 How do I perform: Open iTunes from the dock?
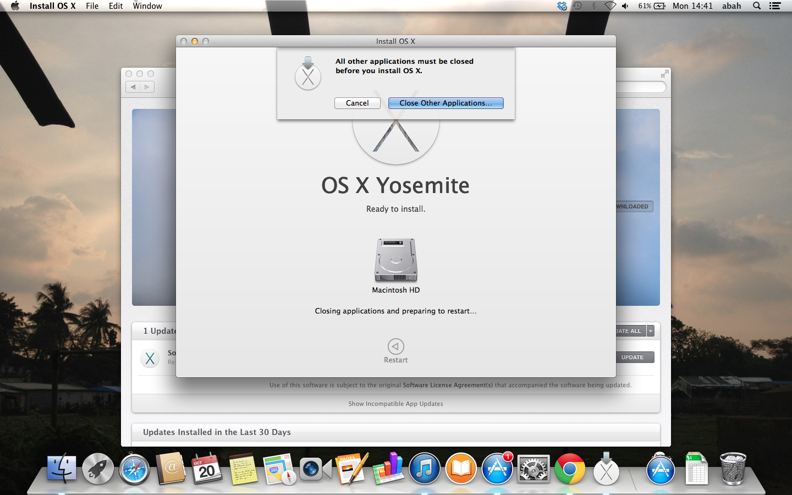coord(425,469)
